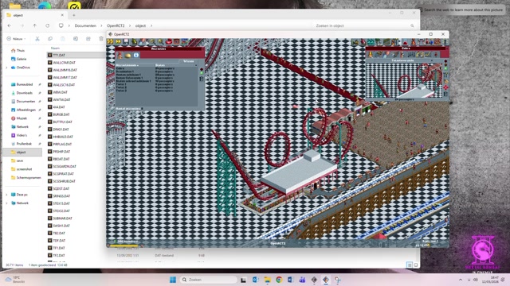Click the water tool icon in toolbar
Screen dimensions: 510x286
371,42
